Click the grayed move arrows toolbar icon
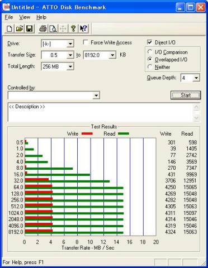Image resolution: width=208 pixels, height=268 pixels. tap(63, 28)
